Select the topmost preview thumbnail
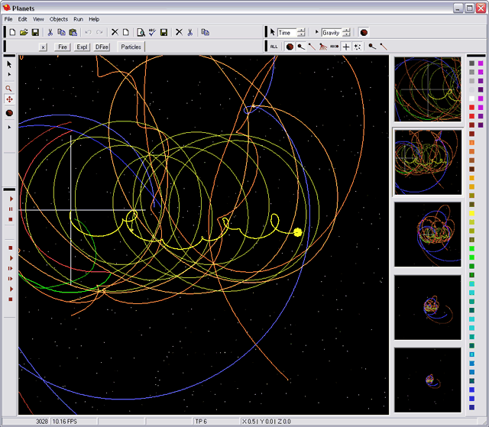This screenshot has width=489, height=427. pos(428,89)
